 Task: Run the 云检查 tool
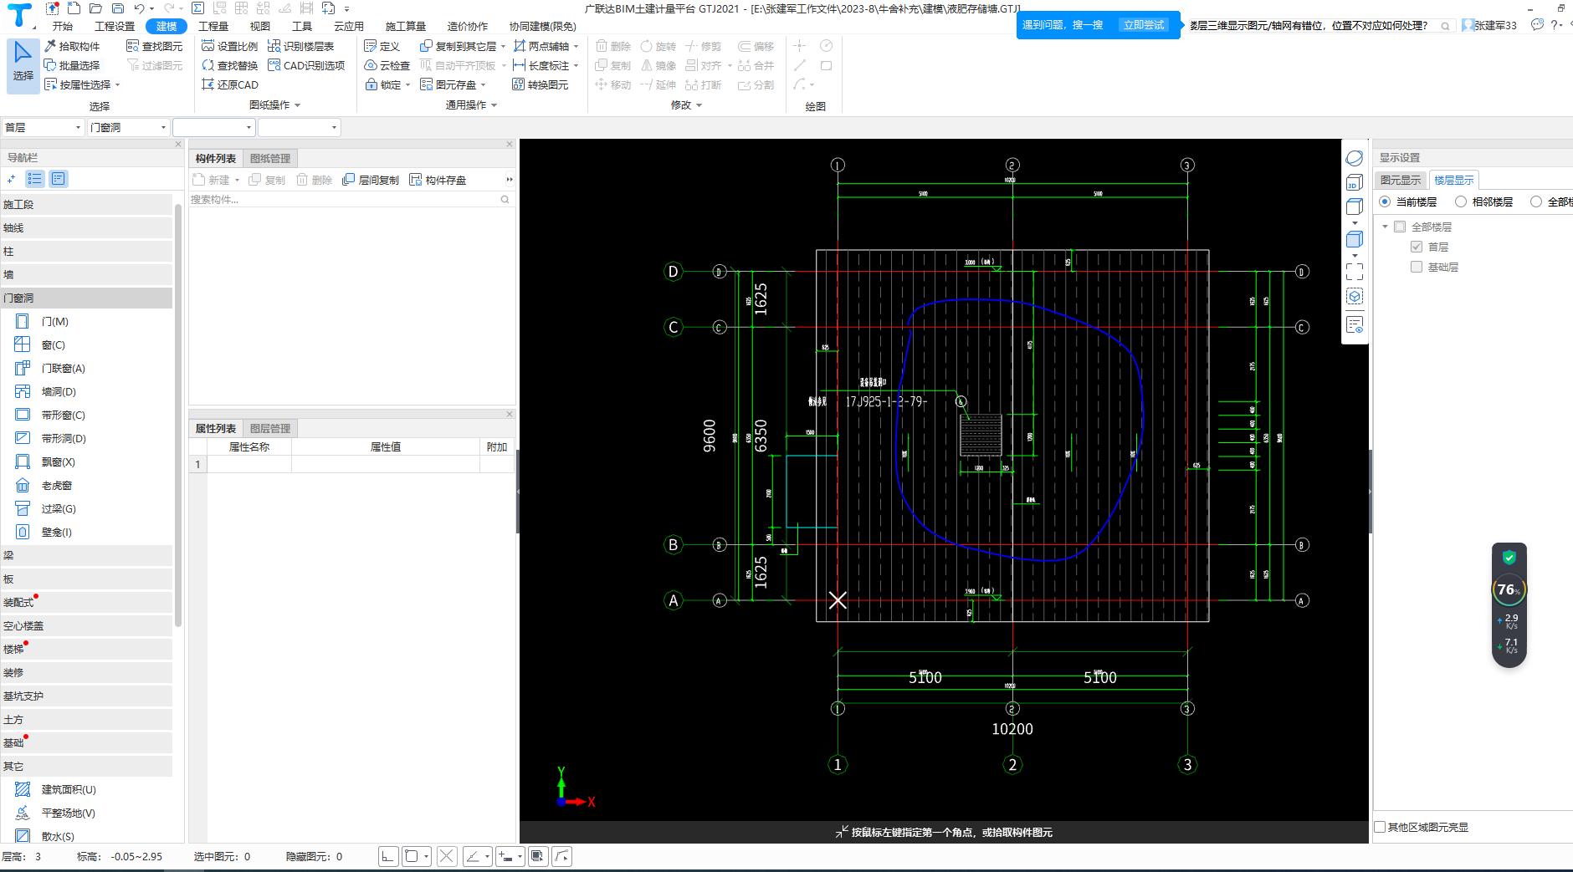tap(387, 65)
